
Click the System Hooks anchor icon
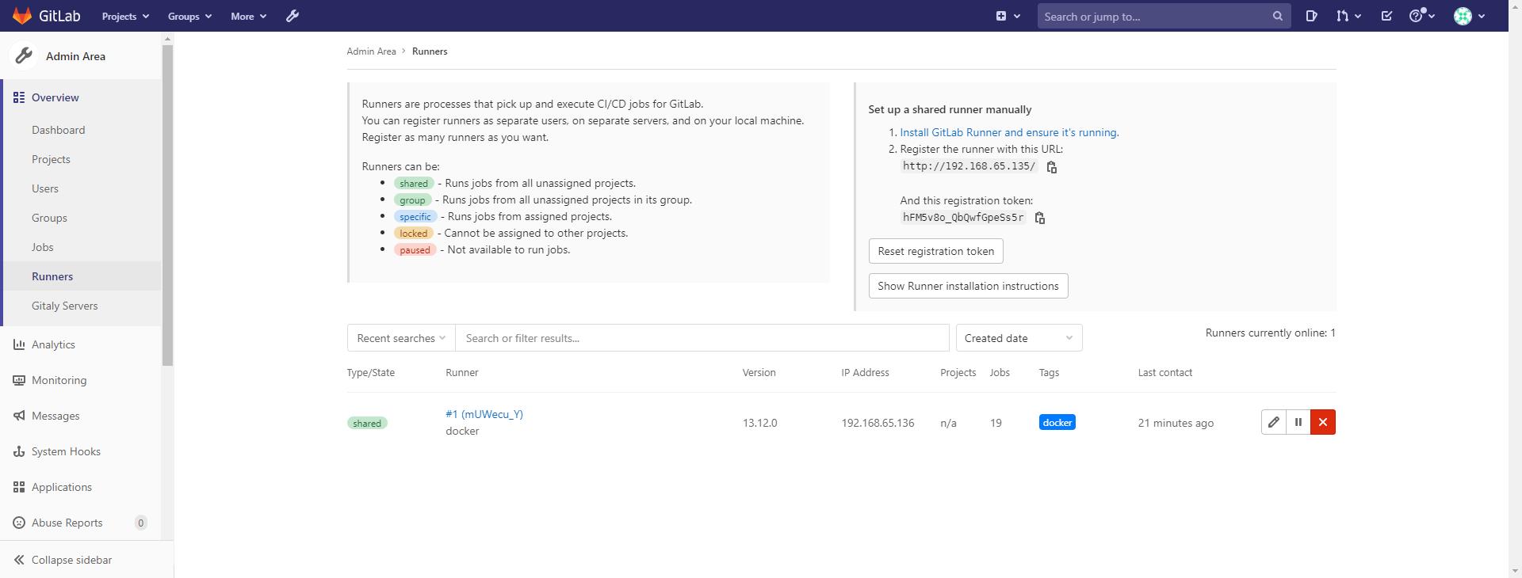(19, 451)
